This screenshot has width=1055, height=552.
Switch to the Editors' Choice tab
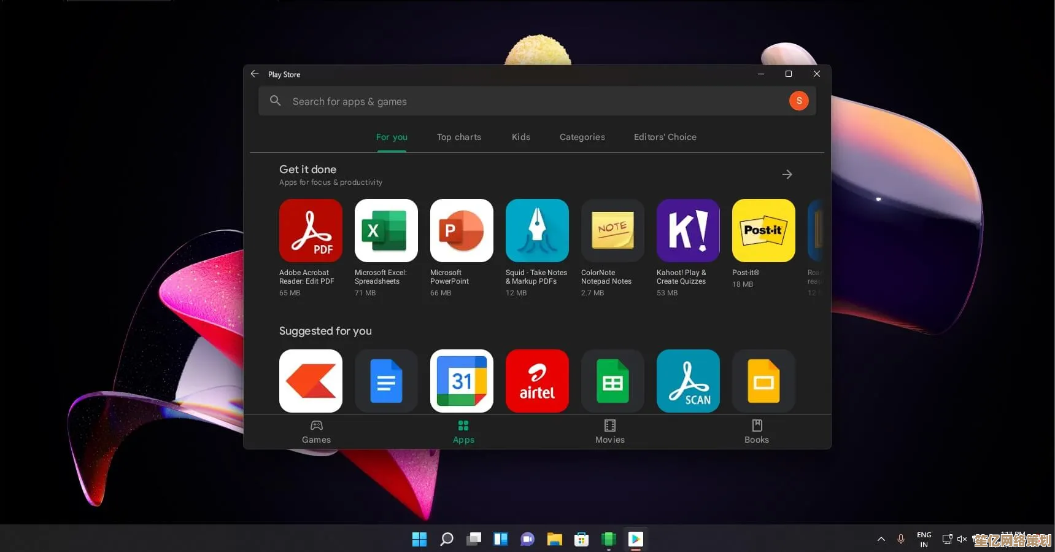(665, 137)
